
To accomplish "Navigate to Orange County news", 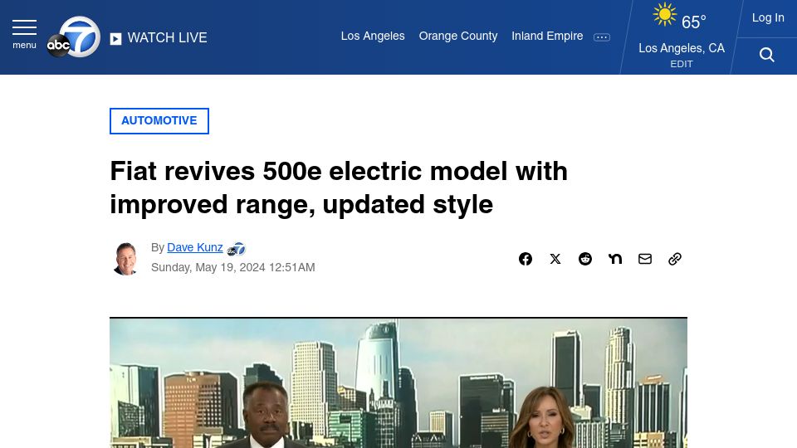I will 458,36.
